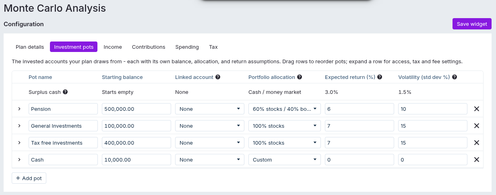Delete the Cash pot row
This screenshot has height=195, width=496.
click(477, 160)
